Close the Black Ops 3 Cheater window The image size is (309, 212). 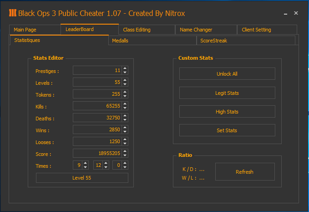pos(296,13)
